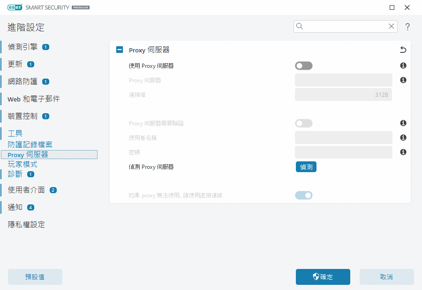This screenshot has width=422, height=290.
Task: Enable the 使用 Proxy 伺服器 switch
Action: point(303,65)
